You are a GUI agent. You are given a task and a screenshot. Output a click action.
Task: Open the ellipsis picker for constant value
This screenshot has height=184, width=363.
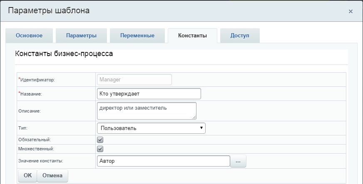238,161
